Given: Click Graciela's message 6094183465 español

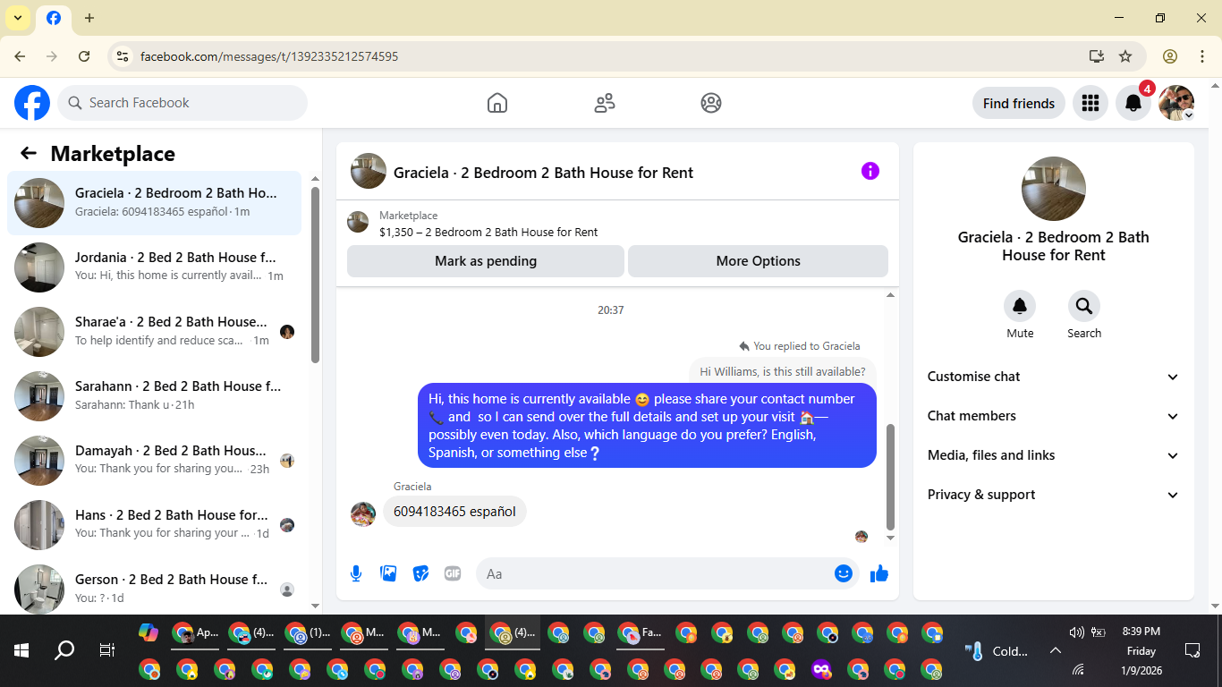Looking at the screenshot, I should pos(454,512).
